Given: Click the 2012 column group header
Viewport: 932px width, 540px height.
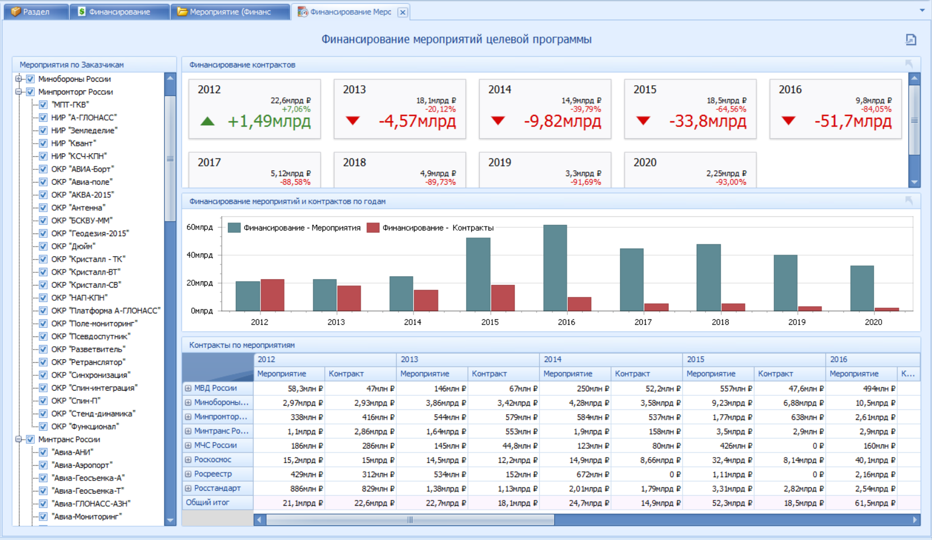Looking at the screenshot, I should (325, 359).
